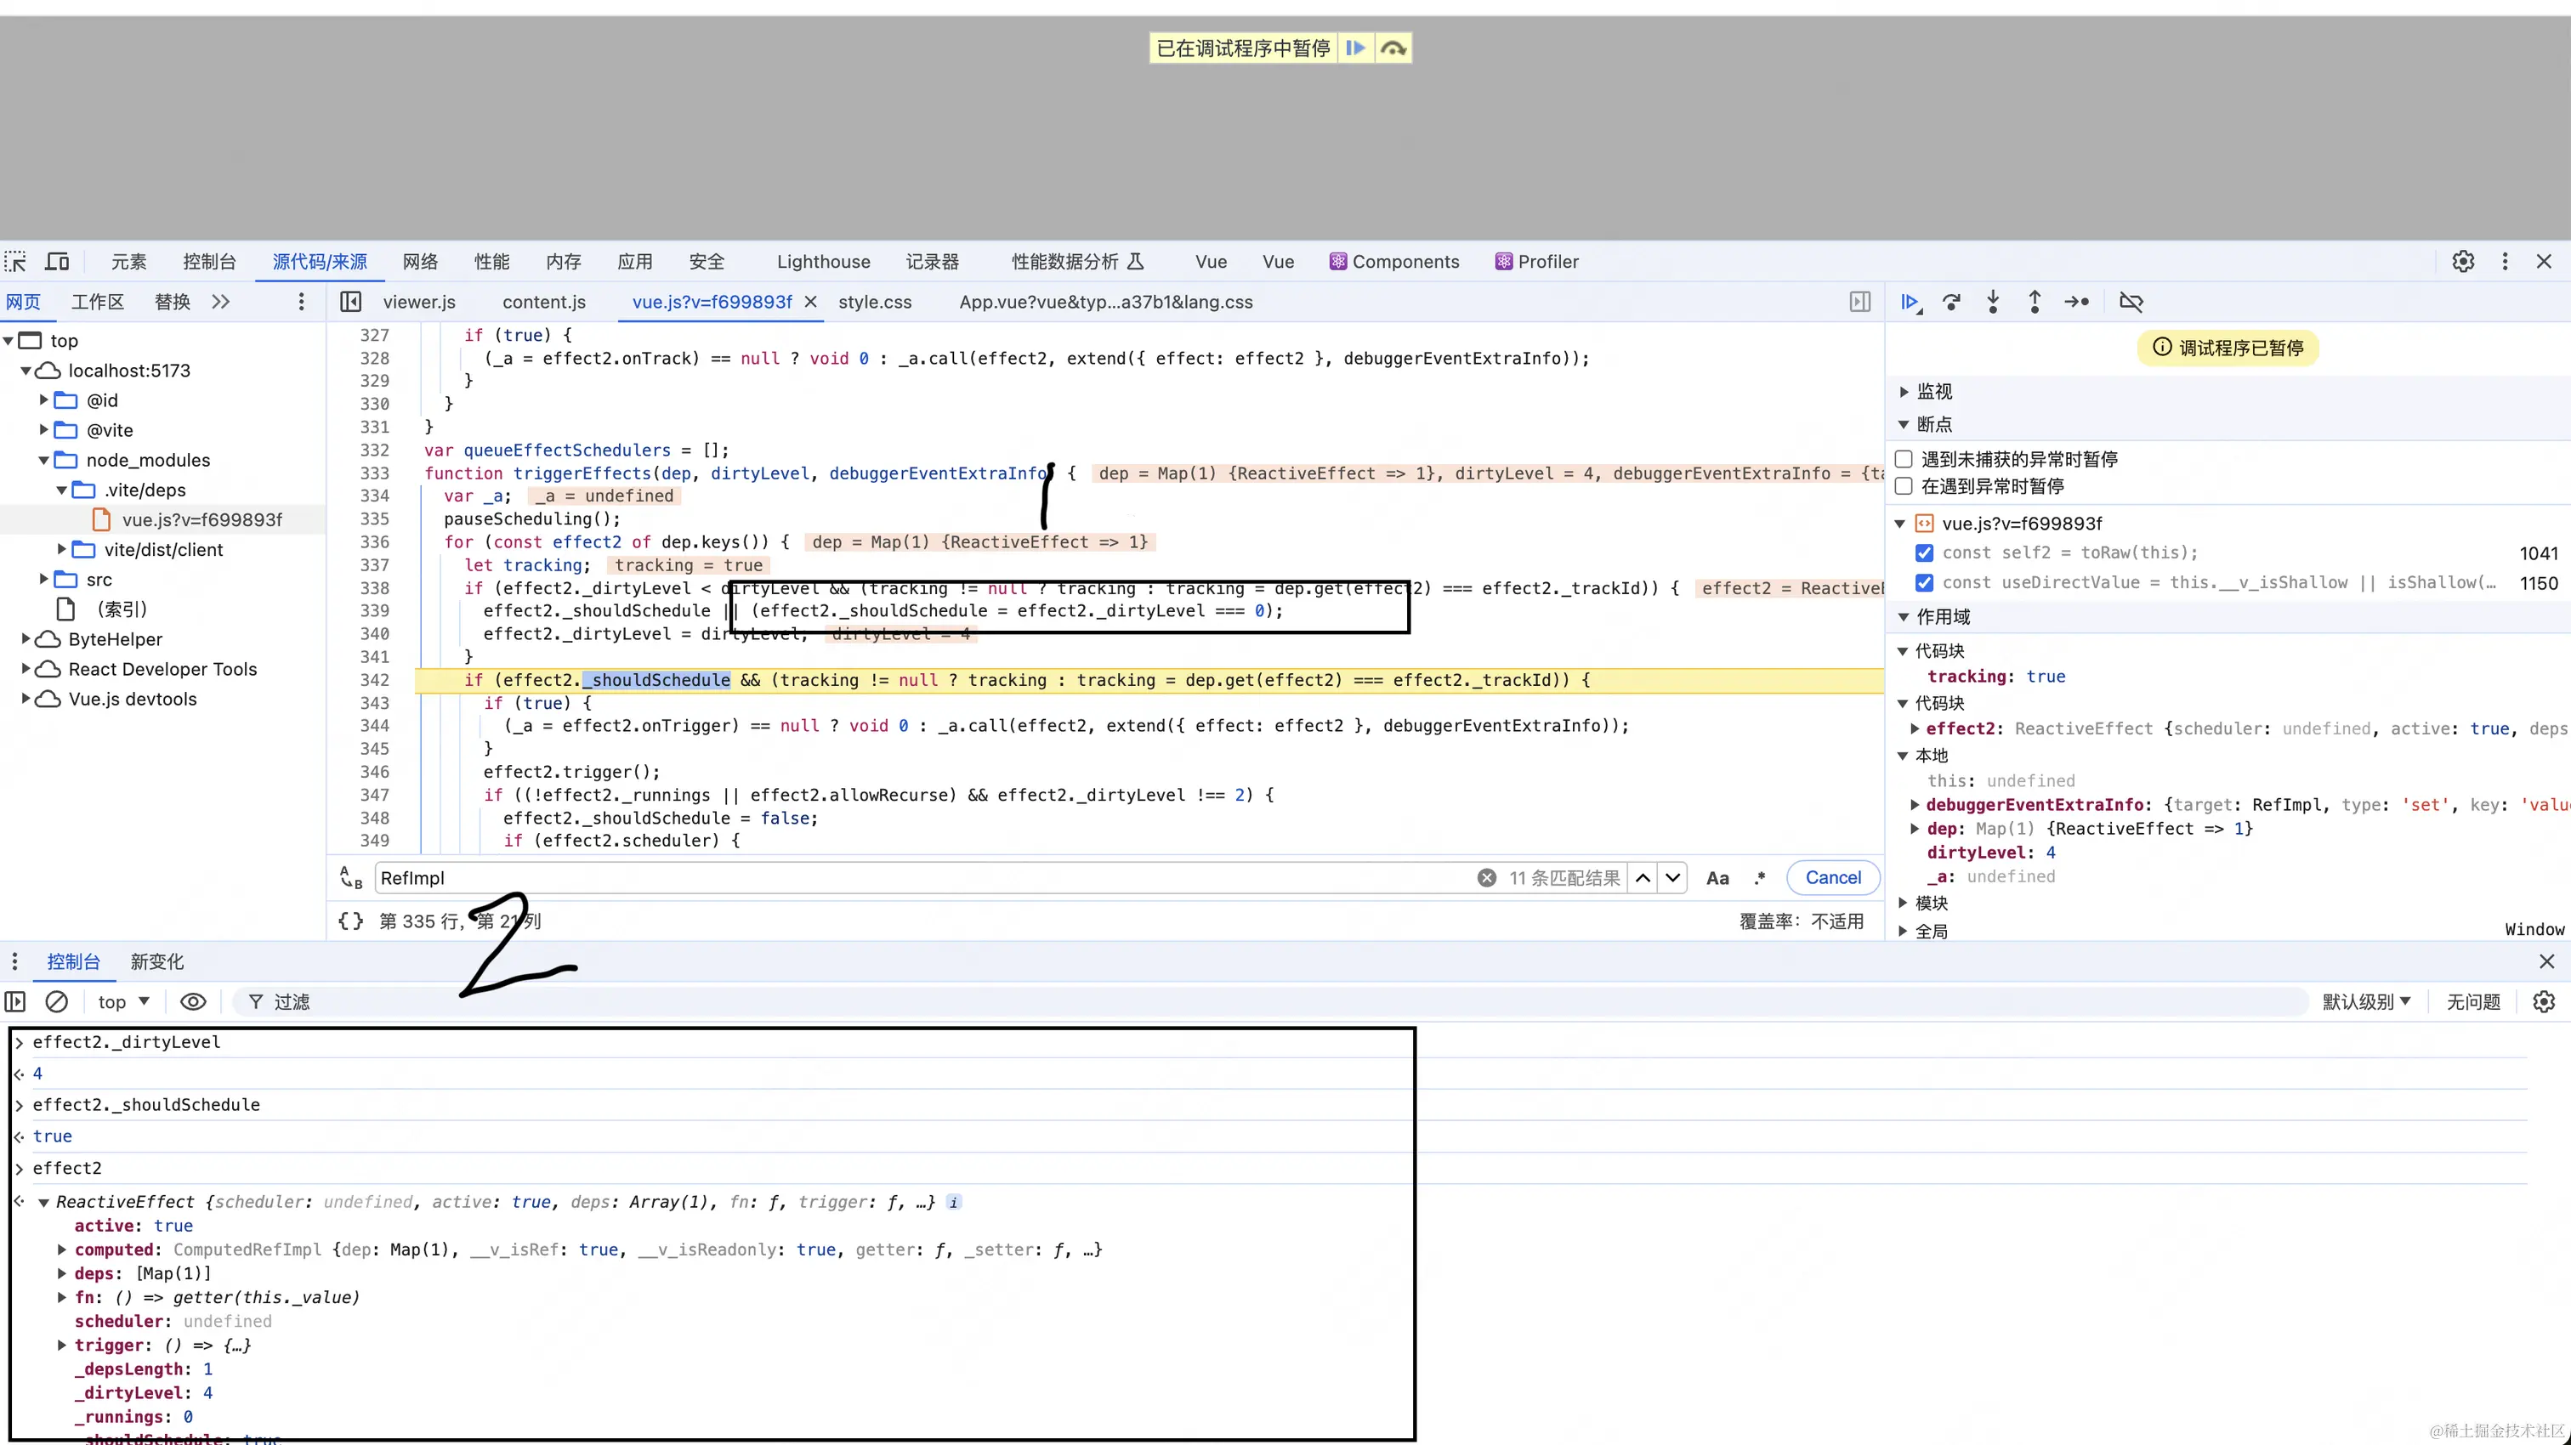Screen dimensions: 2571x1445
Task: Click the step out of function icon
Action: (2034, 302)
